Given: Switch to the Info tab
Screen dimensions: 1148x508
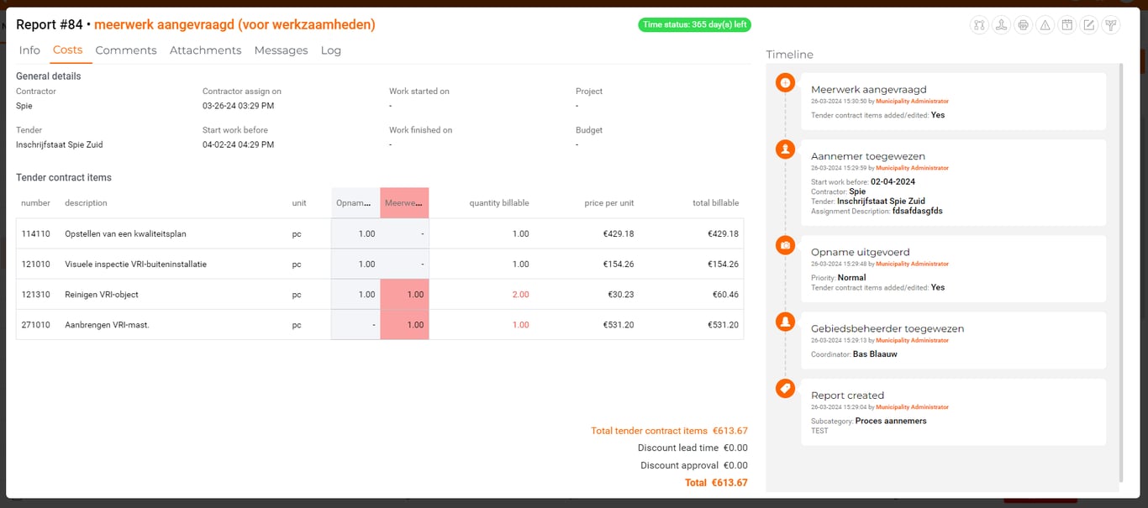Looking at the screenshot, I should click(29, 50).
